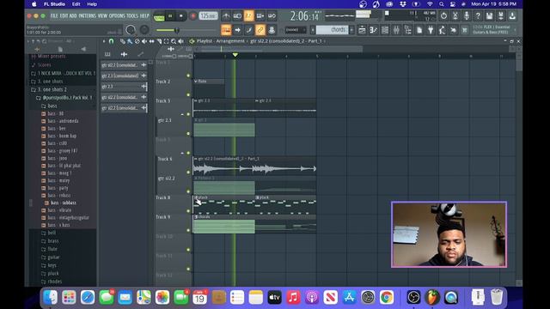Click the help question mark icon
The image size is (550, 309).
(x=478, y=15)
